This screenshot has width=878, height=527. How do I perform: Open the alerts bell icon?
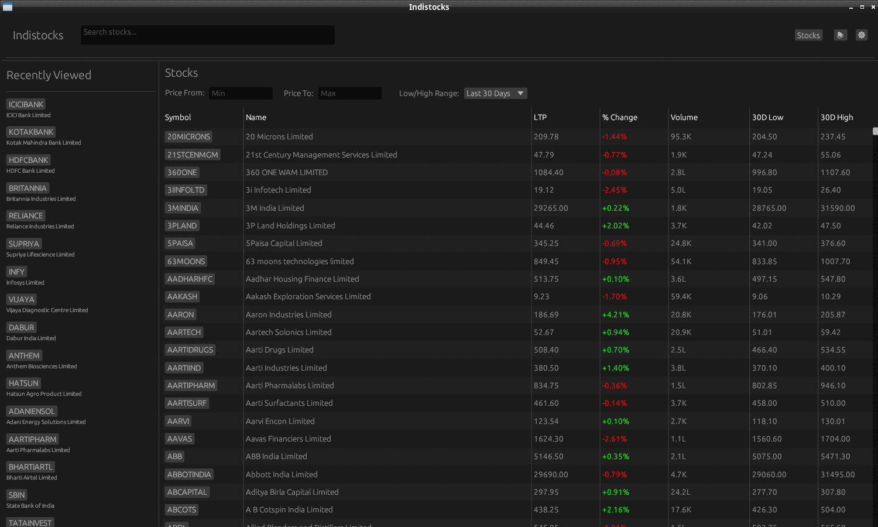click(841, 35)
